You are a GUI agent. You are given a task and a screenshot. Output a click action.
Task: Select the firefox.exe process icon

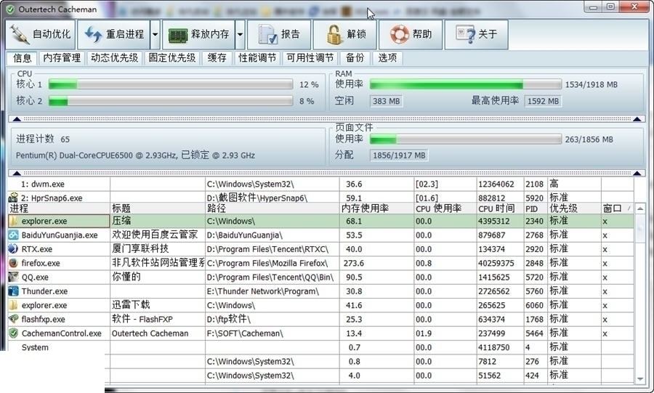point(13,263)
